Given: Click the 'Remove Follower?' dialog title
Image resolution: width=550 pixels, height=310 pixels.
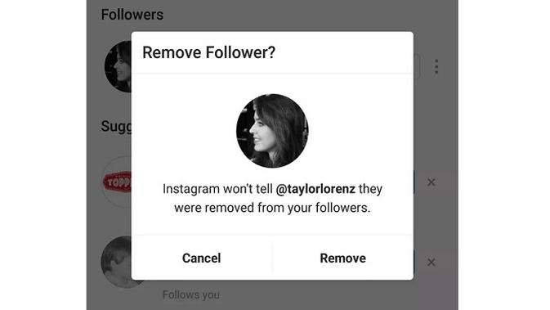Looking at the screenshot, I should click(x=208, y=52).
